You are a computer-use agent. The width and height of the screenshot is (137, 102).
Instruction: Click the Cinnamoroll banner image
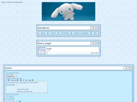[68, 11]
